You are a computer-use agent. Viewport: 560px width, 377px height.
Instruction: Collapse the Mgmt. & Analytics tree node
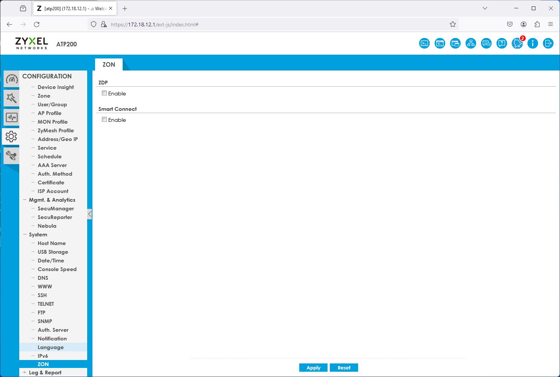click(x=25, y=200)
